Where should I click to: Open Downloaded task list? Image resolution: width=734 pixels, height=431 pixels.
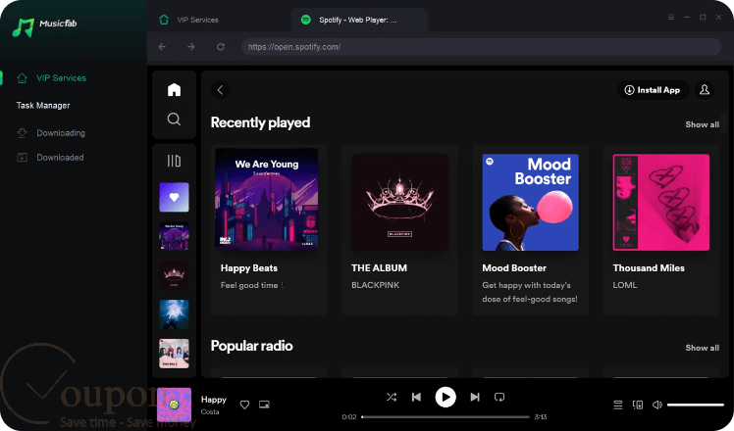point(61,158)
